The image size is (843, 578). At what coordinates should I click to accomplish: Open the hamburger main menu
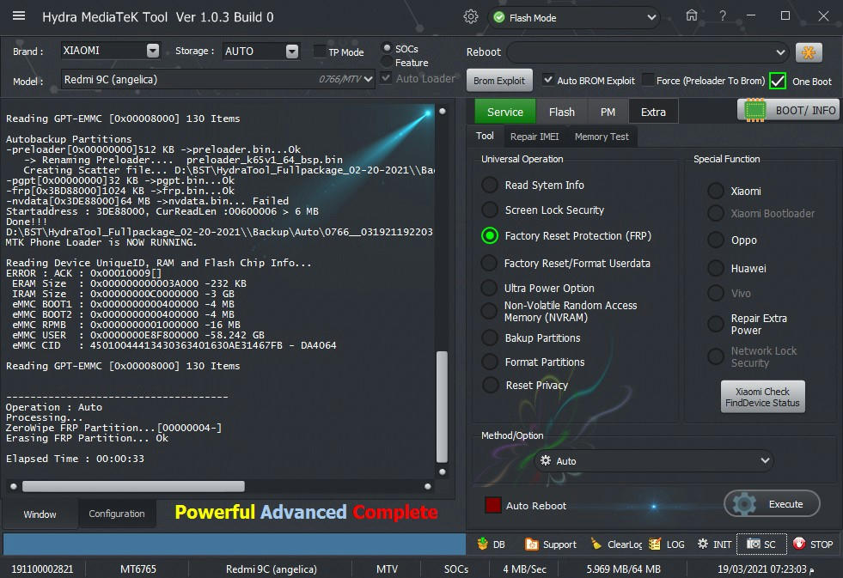pyautogui.click(x=19, y=16)
